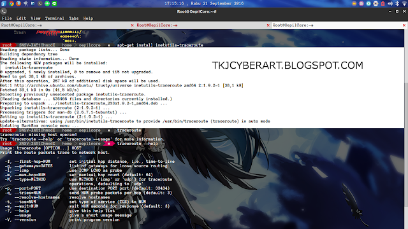This screenshot has width=408, height=229.
Task: Click the striped round tray icon
Action: click(x=375, y=3)
